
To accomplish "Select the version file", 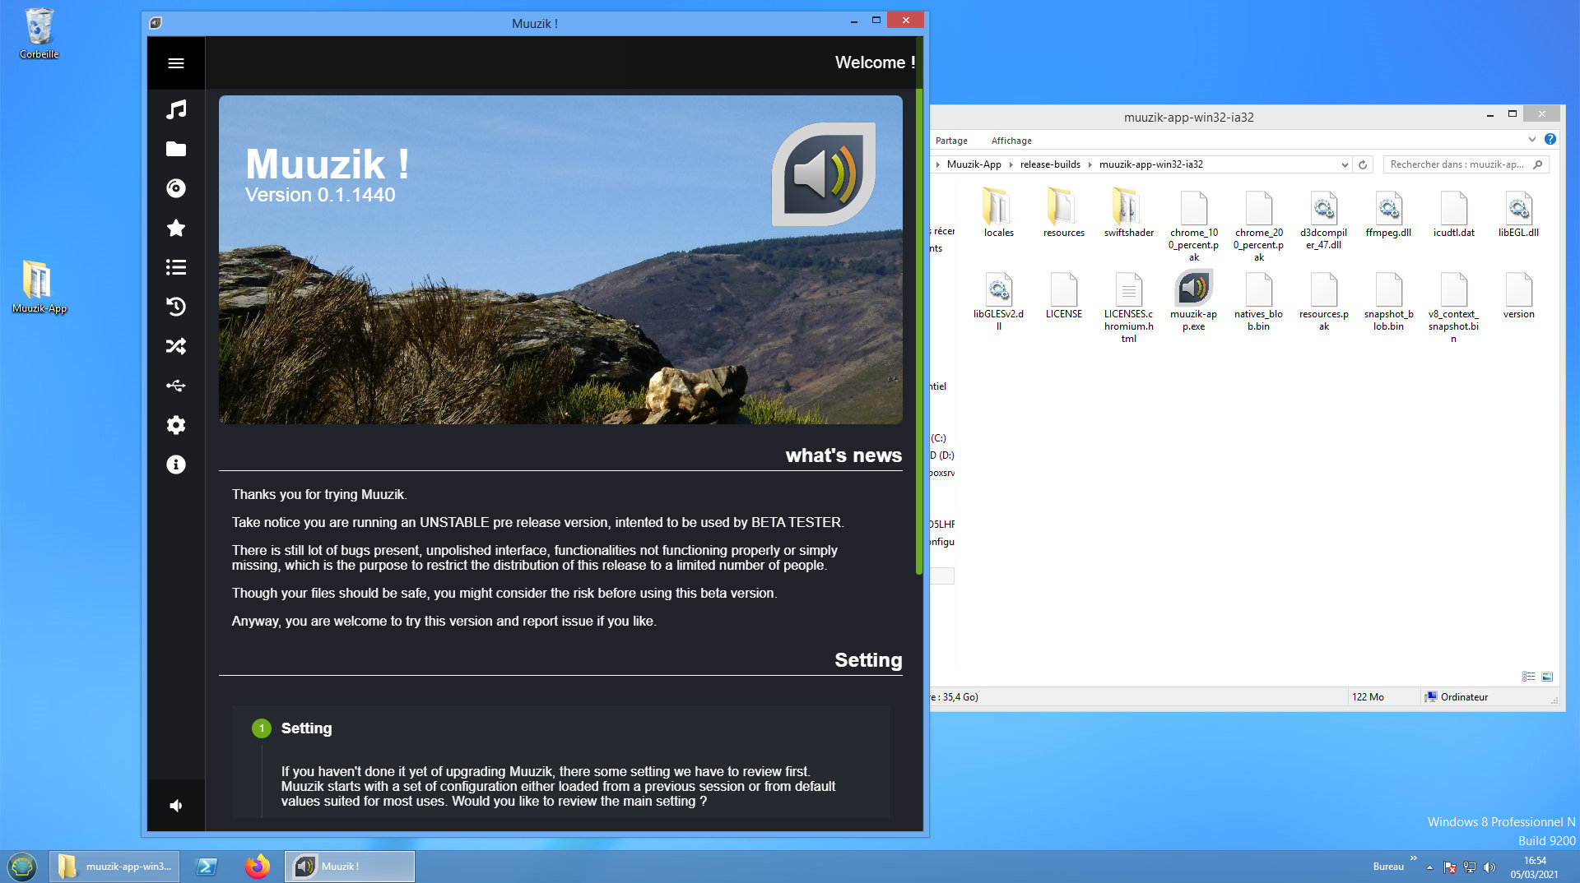I will point(1518,295).
